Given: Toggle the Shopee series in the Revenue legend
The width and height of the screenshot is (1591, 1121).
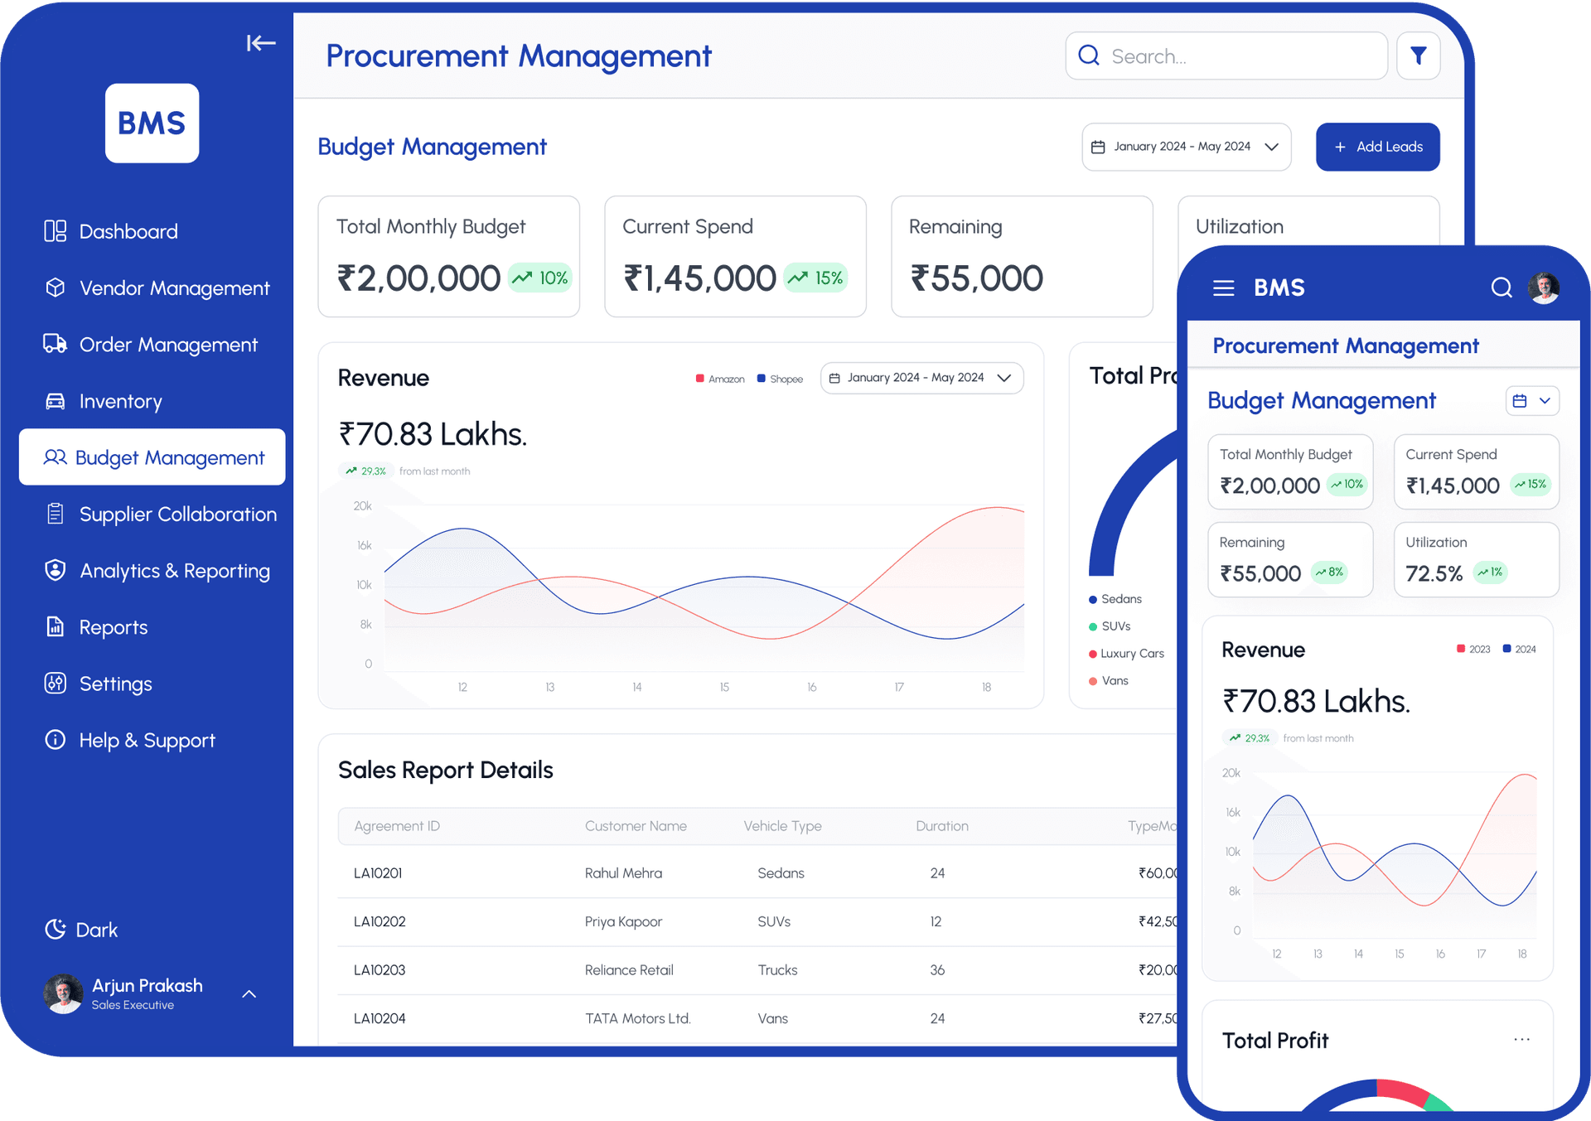Looking at the screenshot, I should click(x=779, y=379).
